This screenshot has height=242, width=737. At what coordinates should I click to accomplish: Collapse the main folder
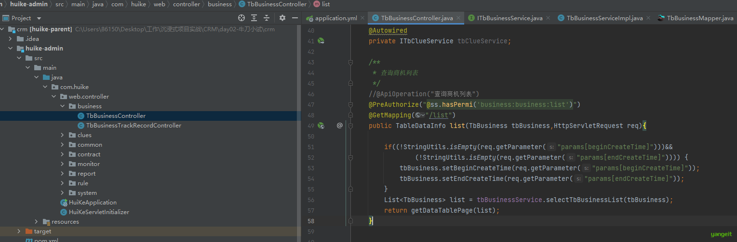pos(28,68)
